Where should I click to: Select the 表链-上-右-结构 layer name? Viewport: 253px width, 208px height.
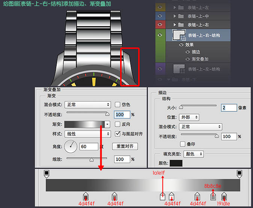[x=204, y=35]
